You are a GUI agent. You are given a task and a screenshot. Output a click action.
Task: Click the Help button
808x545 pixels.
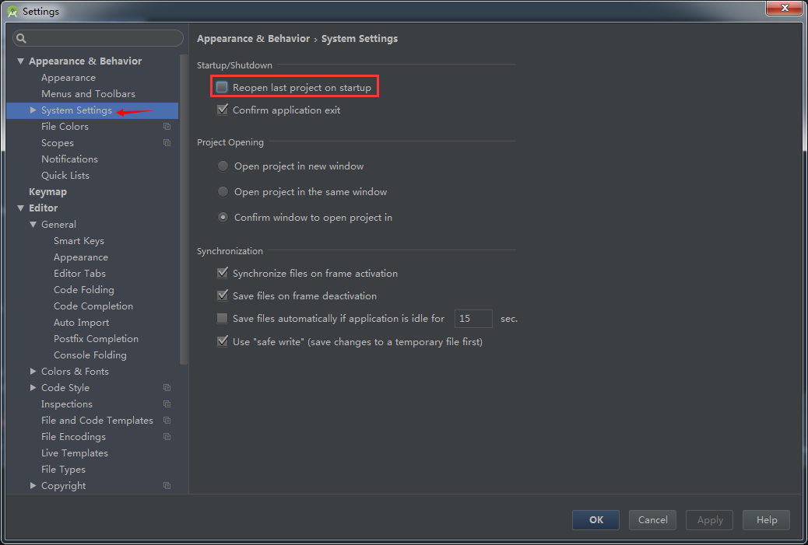[x=766, y=520]
